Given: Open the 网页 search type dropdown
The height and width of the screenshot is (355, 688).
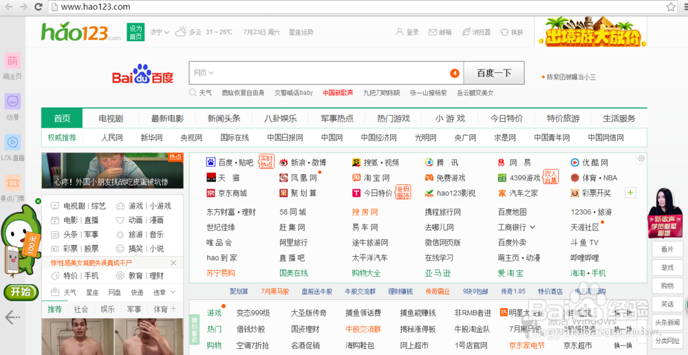Looking at the screenshot, I should coord(204,73).
